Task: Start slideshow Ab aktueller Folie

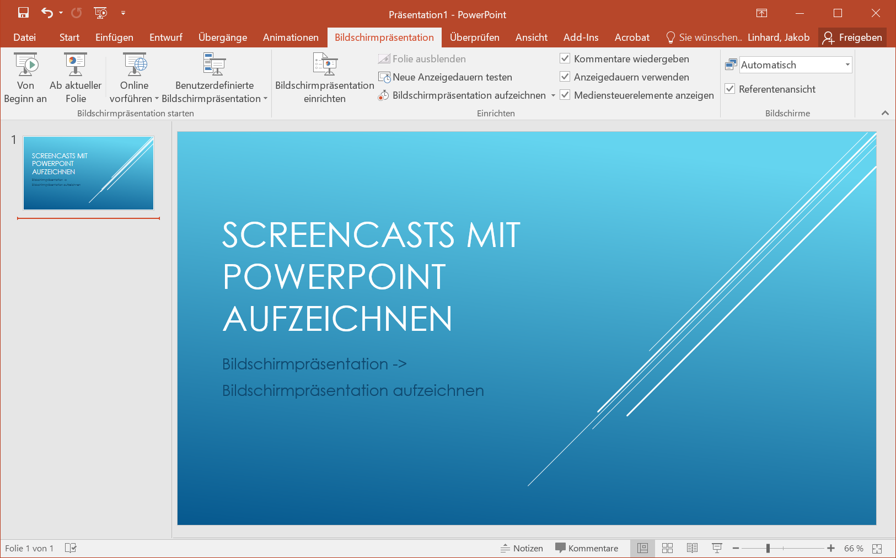Action: (x=76, y=78)
